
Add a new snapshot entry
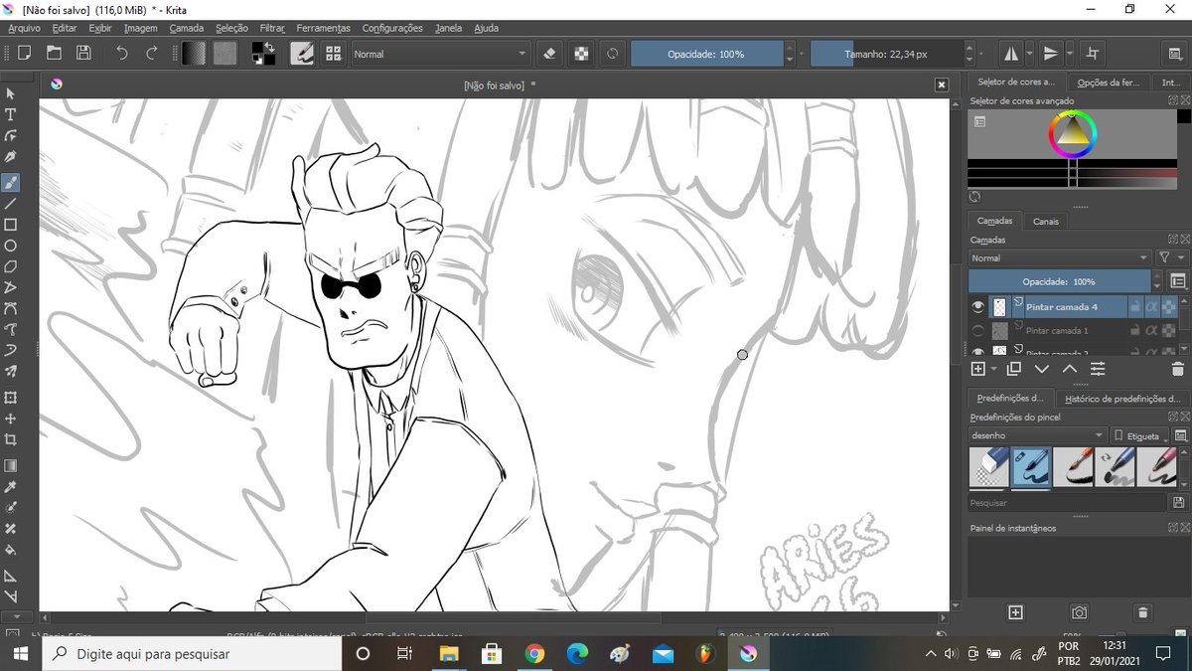pos(1015,612)
